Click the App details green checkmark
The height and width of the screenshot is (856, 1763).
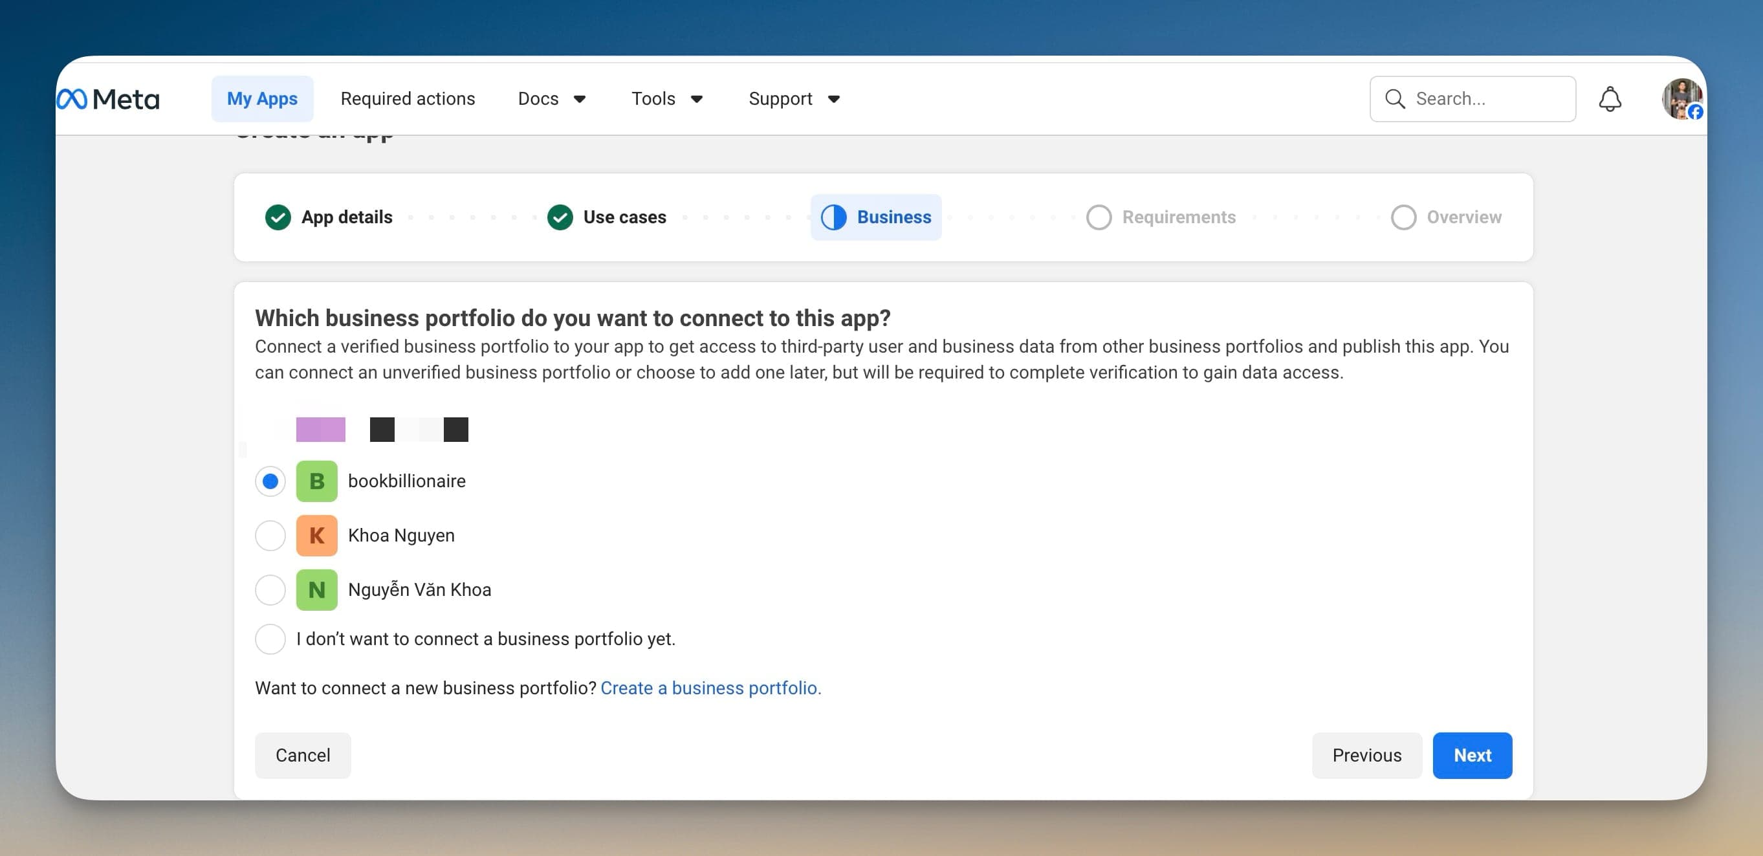[x=278, y=217]
